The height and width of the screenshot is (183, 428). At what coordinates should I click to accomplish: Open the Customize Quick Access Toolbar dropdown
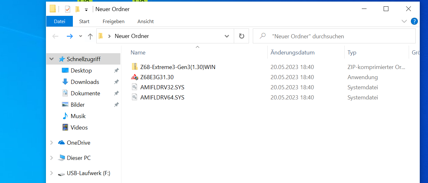(x=86, y=9)
